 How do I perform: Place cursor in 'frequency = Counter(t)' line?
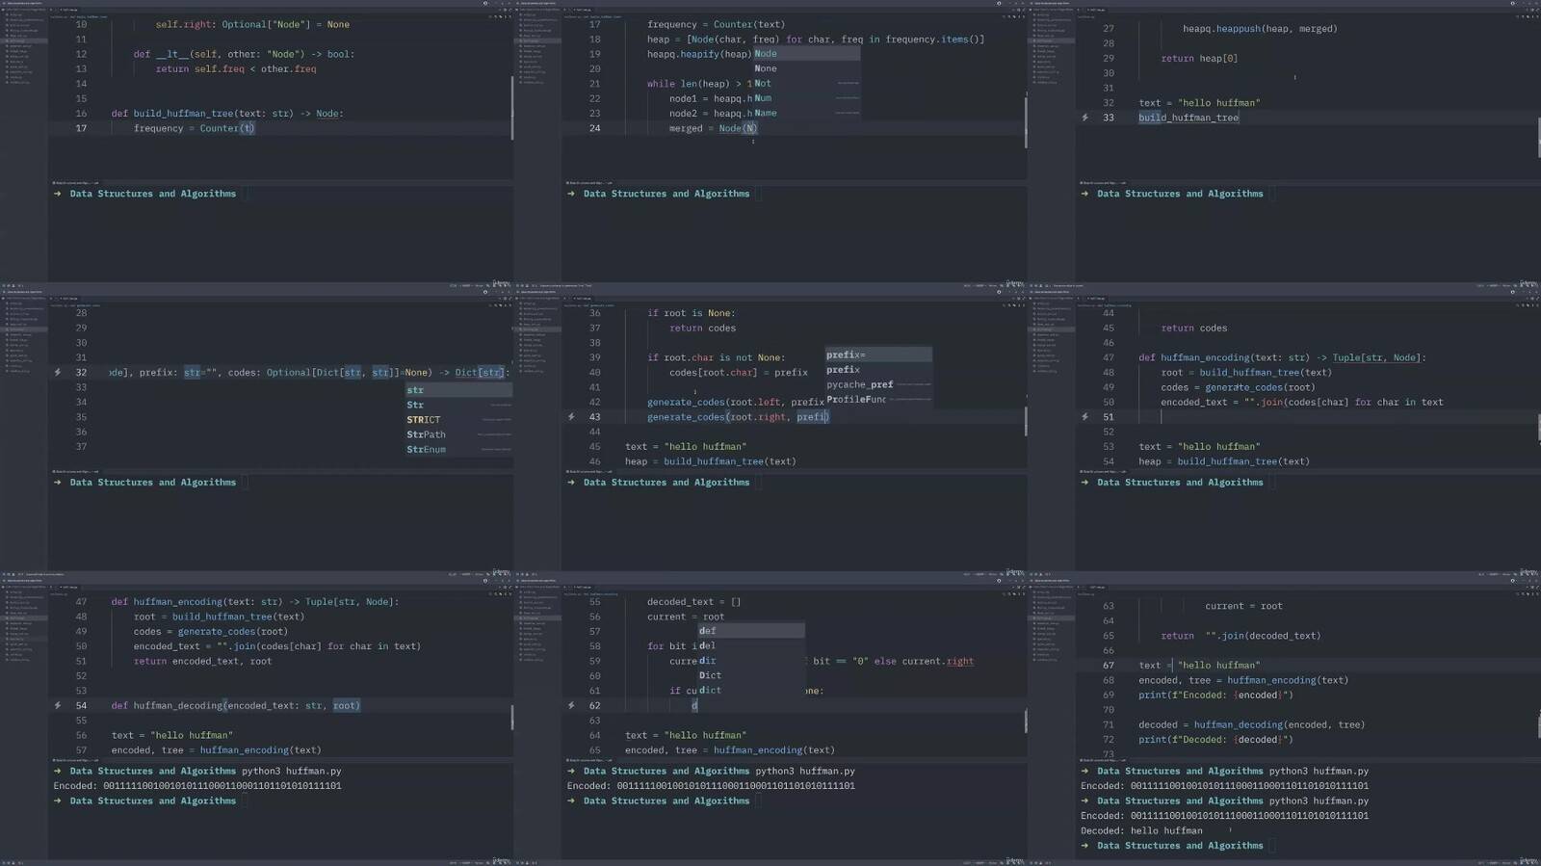click(194, 128)
